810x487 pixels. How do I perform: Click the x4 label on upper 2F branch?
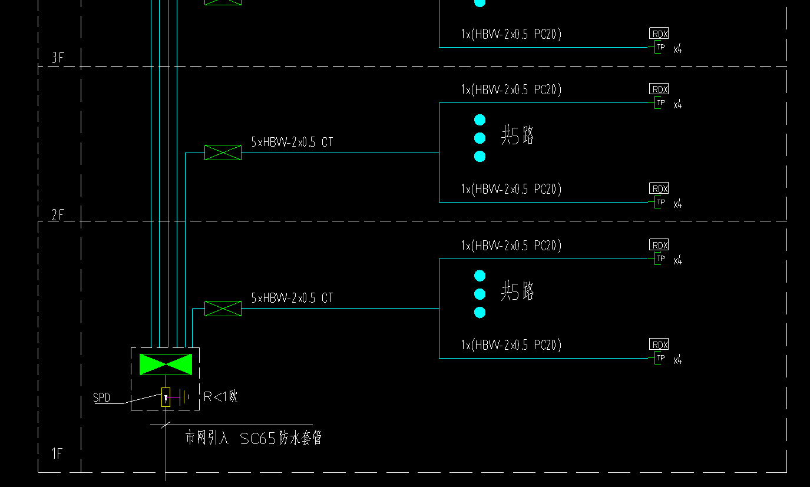[678, 105]
